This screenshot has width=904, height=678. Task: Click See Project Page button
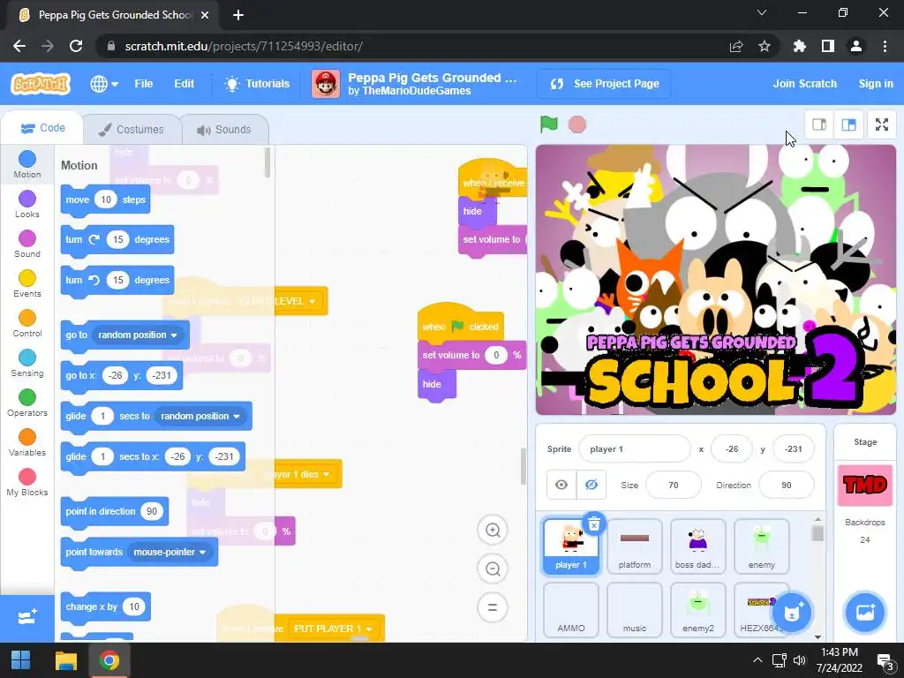point(604,84)
